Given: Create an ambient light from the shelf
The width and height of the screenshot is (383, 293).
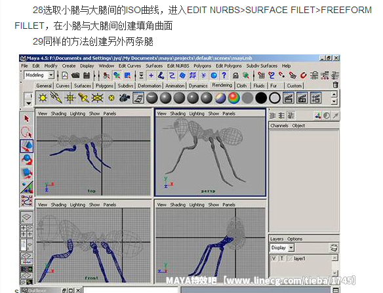Looking at the screenshot, I should [43, 98].
